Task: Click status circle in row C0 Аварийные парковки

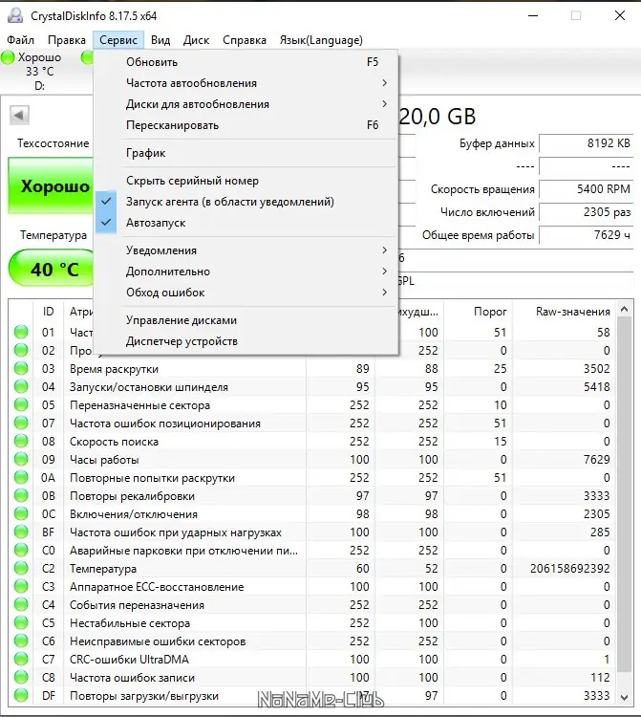Action: point(21,550)
